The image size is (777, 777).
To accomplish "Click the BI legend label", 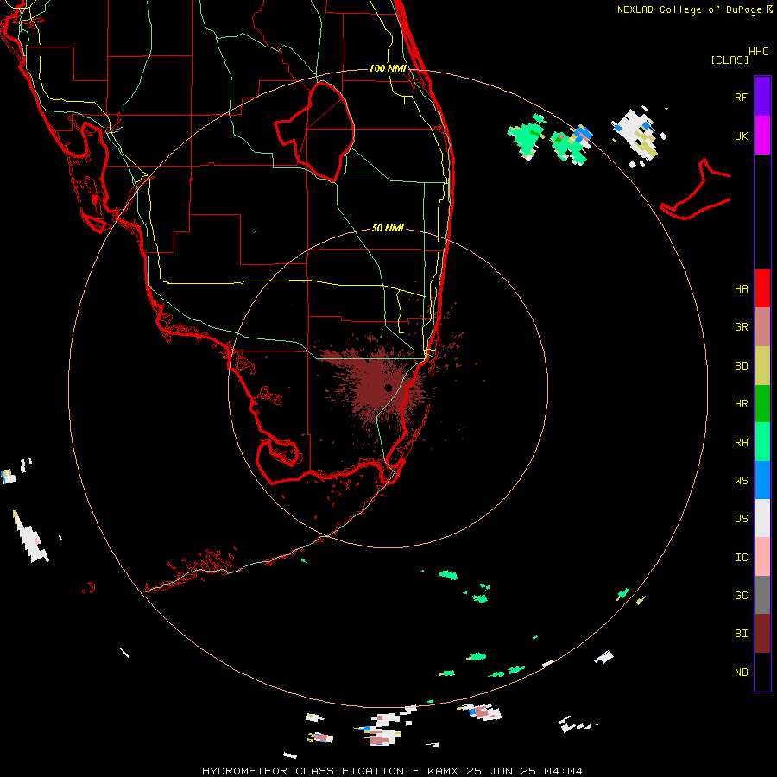I will coord(741,634).
